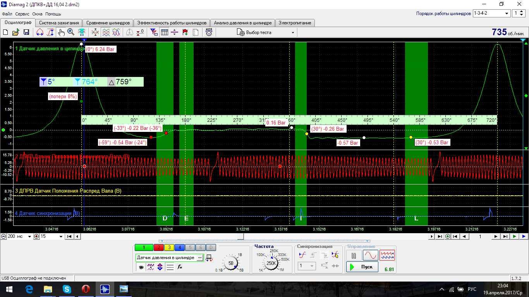Switch to Электропитание tab
This screenshot has width=529, height=297.
[x=295, y=23]
